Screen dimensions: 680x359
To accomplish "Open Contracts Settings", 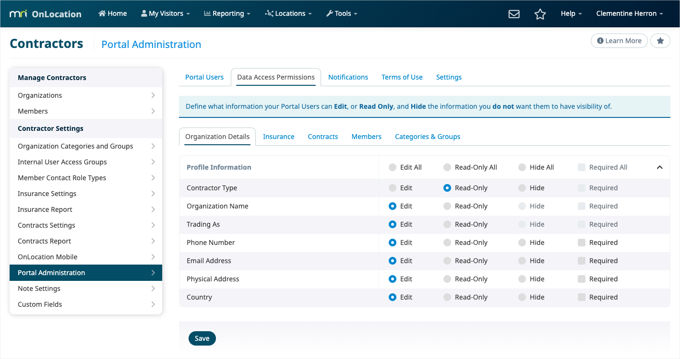I will tap(86, 225).
